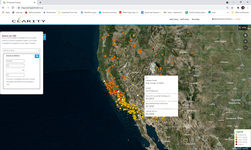Click the Crescent Dunes node name in popup
This screenshot has width=251, height=150.
click(151, 80)
